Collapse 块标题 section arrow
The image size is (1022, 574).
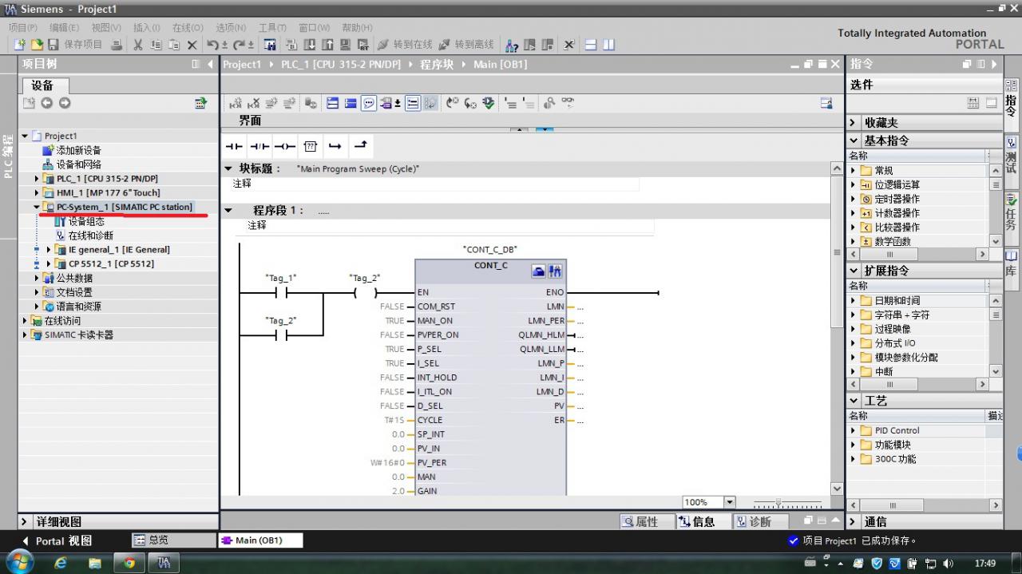click(228, 168)
